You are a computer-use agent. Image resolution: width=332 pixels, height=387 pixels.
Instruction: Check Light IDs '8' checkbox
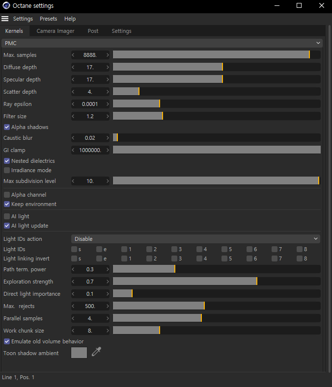pos(300,249)
